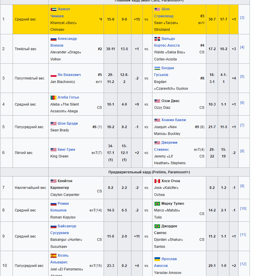Click the Mexican flag beside Хосе Очоа
Image resolution: width=254 pixels, height=276 pixels.
pos(157,181)
